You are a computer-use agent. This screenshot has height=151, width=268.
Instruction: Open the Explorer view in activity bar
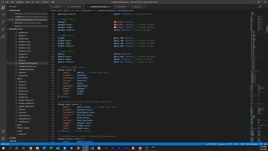3,8
